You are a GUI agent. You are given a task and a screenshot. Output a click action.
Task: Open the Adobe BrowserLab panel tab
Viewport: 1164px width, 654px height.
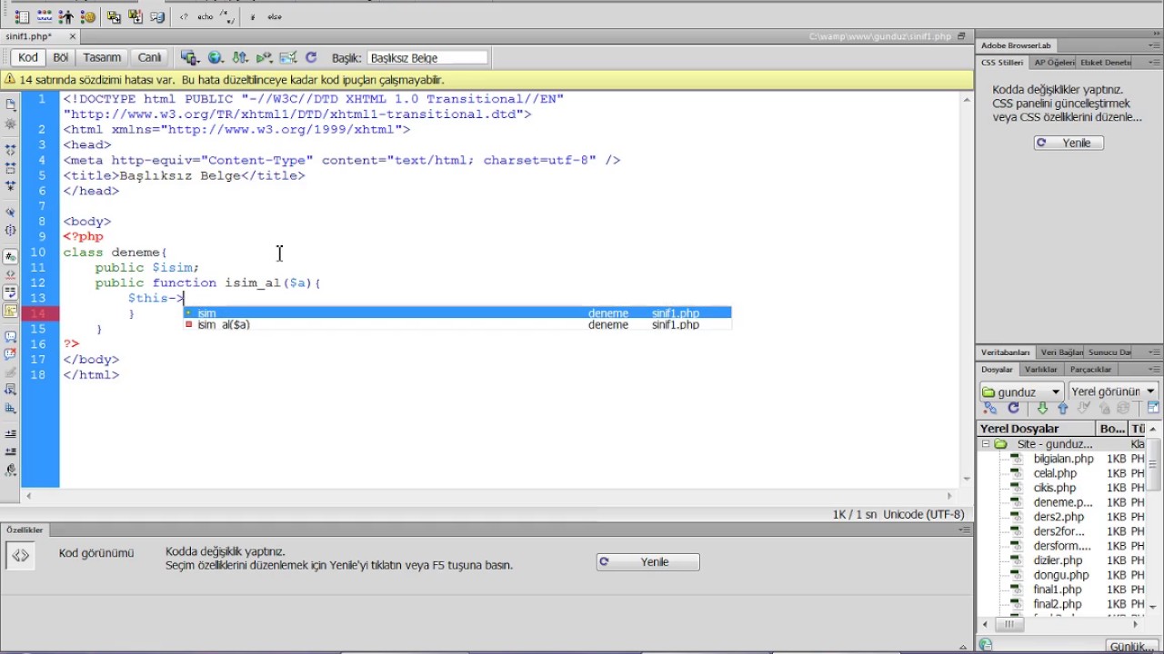click(1016, 45)
